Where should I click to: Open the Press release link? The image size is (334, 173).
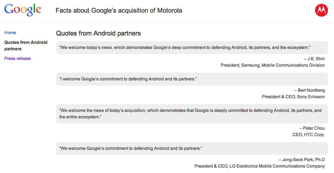(x=18, y=58)
